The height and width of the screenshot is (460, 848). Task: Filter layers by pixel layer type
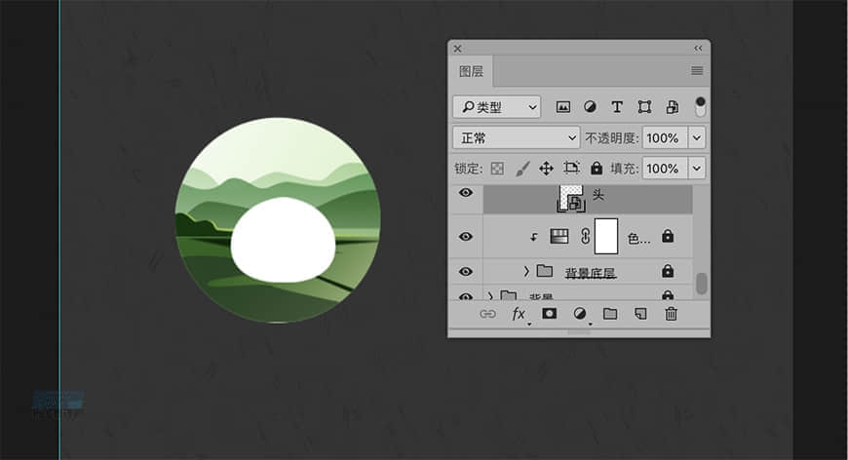tap(562, 106)
